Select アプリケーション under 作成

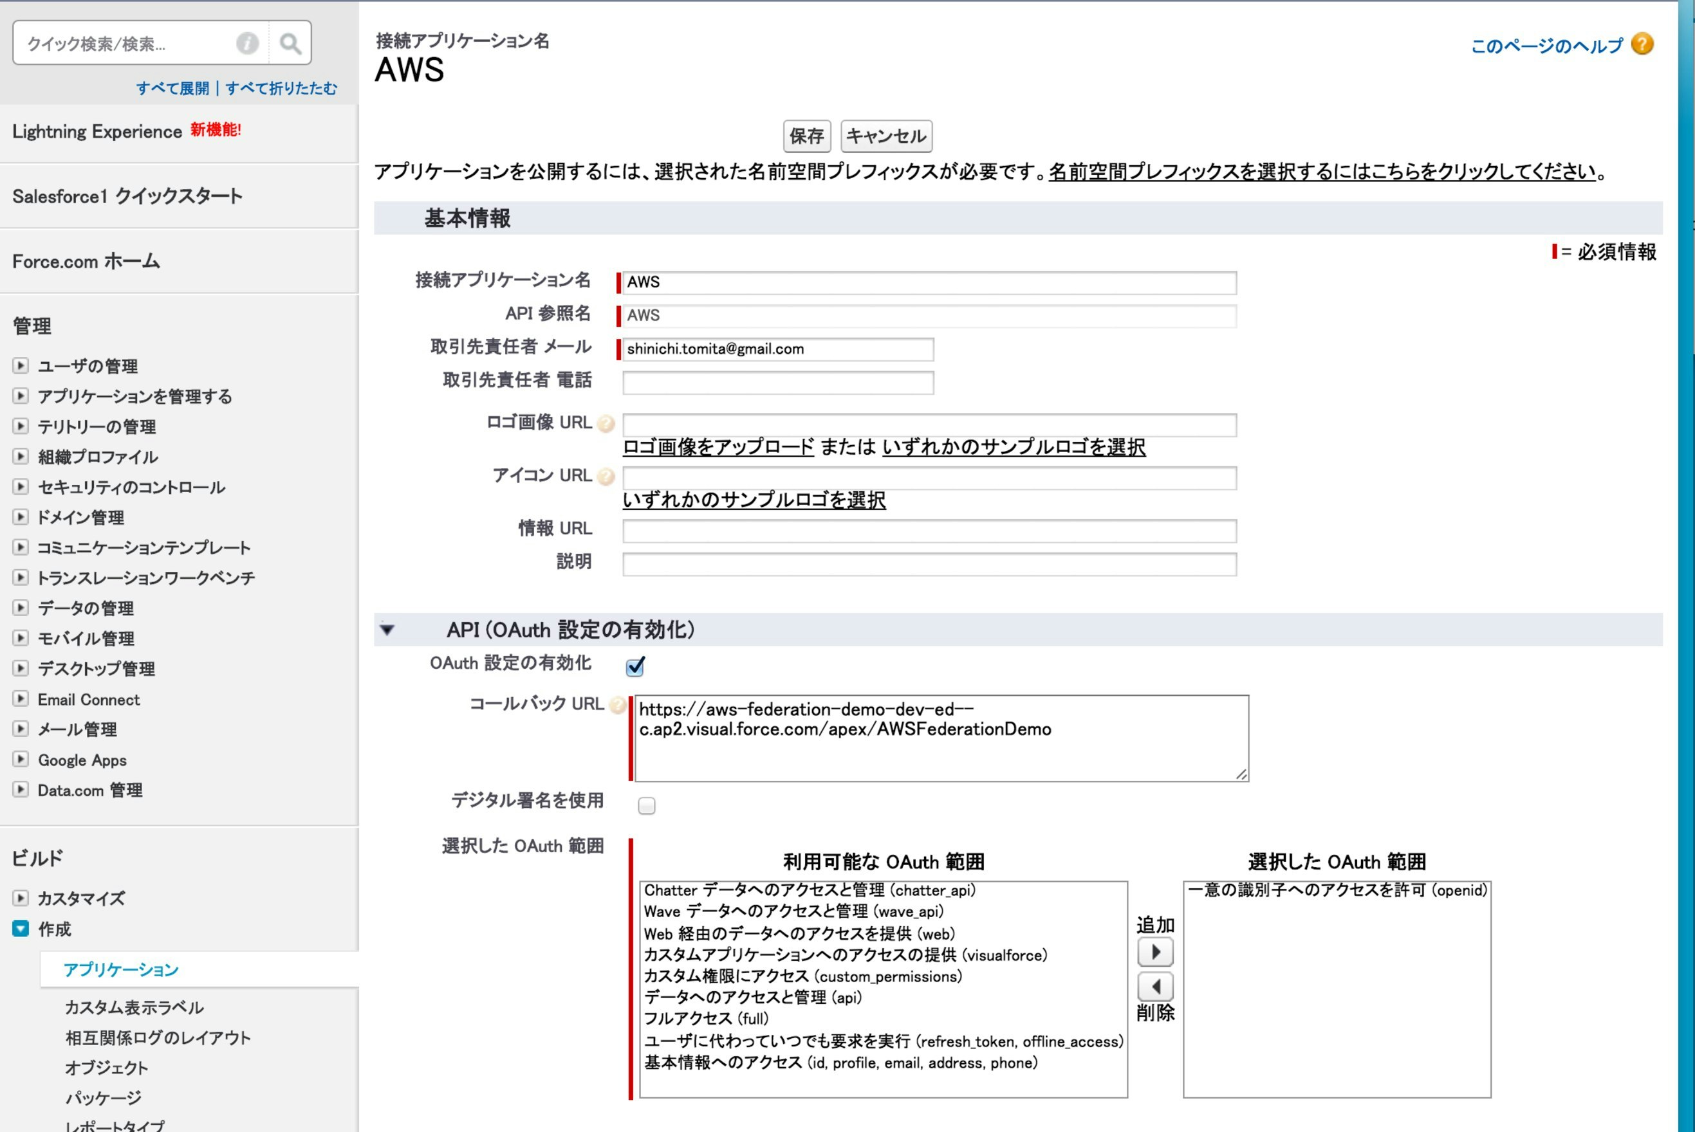120,969
